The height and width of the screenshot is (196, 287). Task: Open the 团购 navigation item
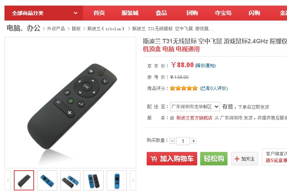[x=192, y=13]
